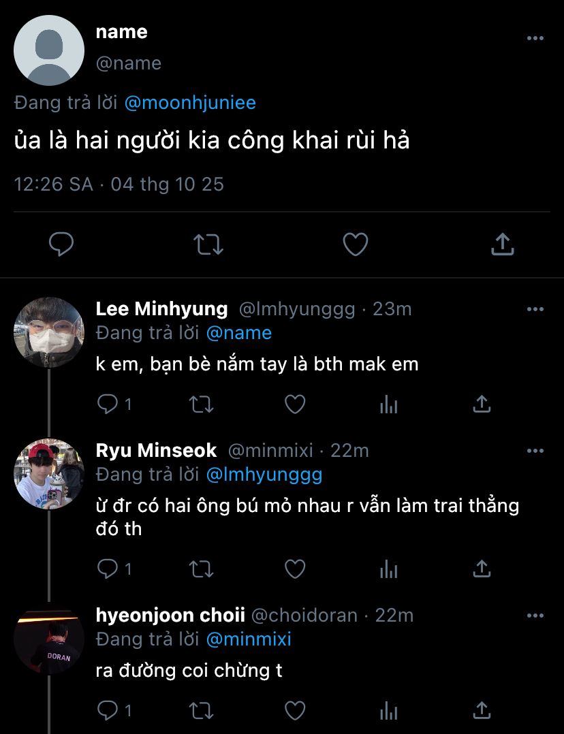Open Ryu Minseok's profile picture
Viewport: 564px width, 734px height.
point(48,474)
